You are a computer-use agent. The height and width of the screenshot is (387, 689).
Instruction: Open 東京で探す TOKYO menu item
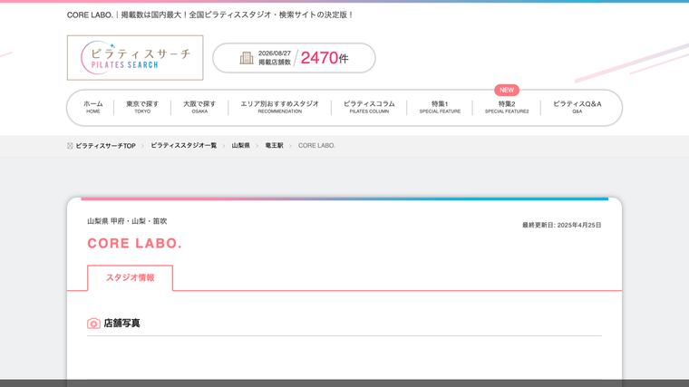tap(142, 107)
